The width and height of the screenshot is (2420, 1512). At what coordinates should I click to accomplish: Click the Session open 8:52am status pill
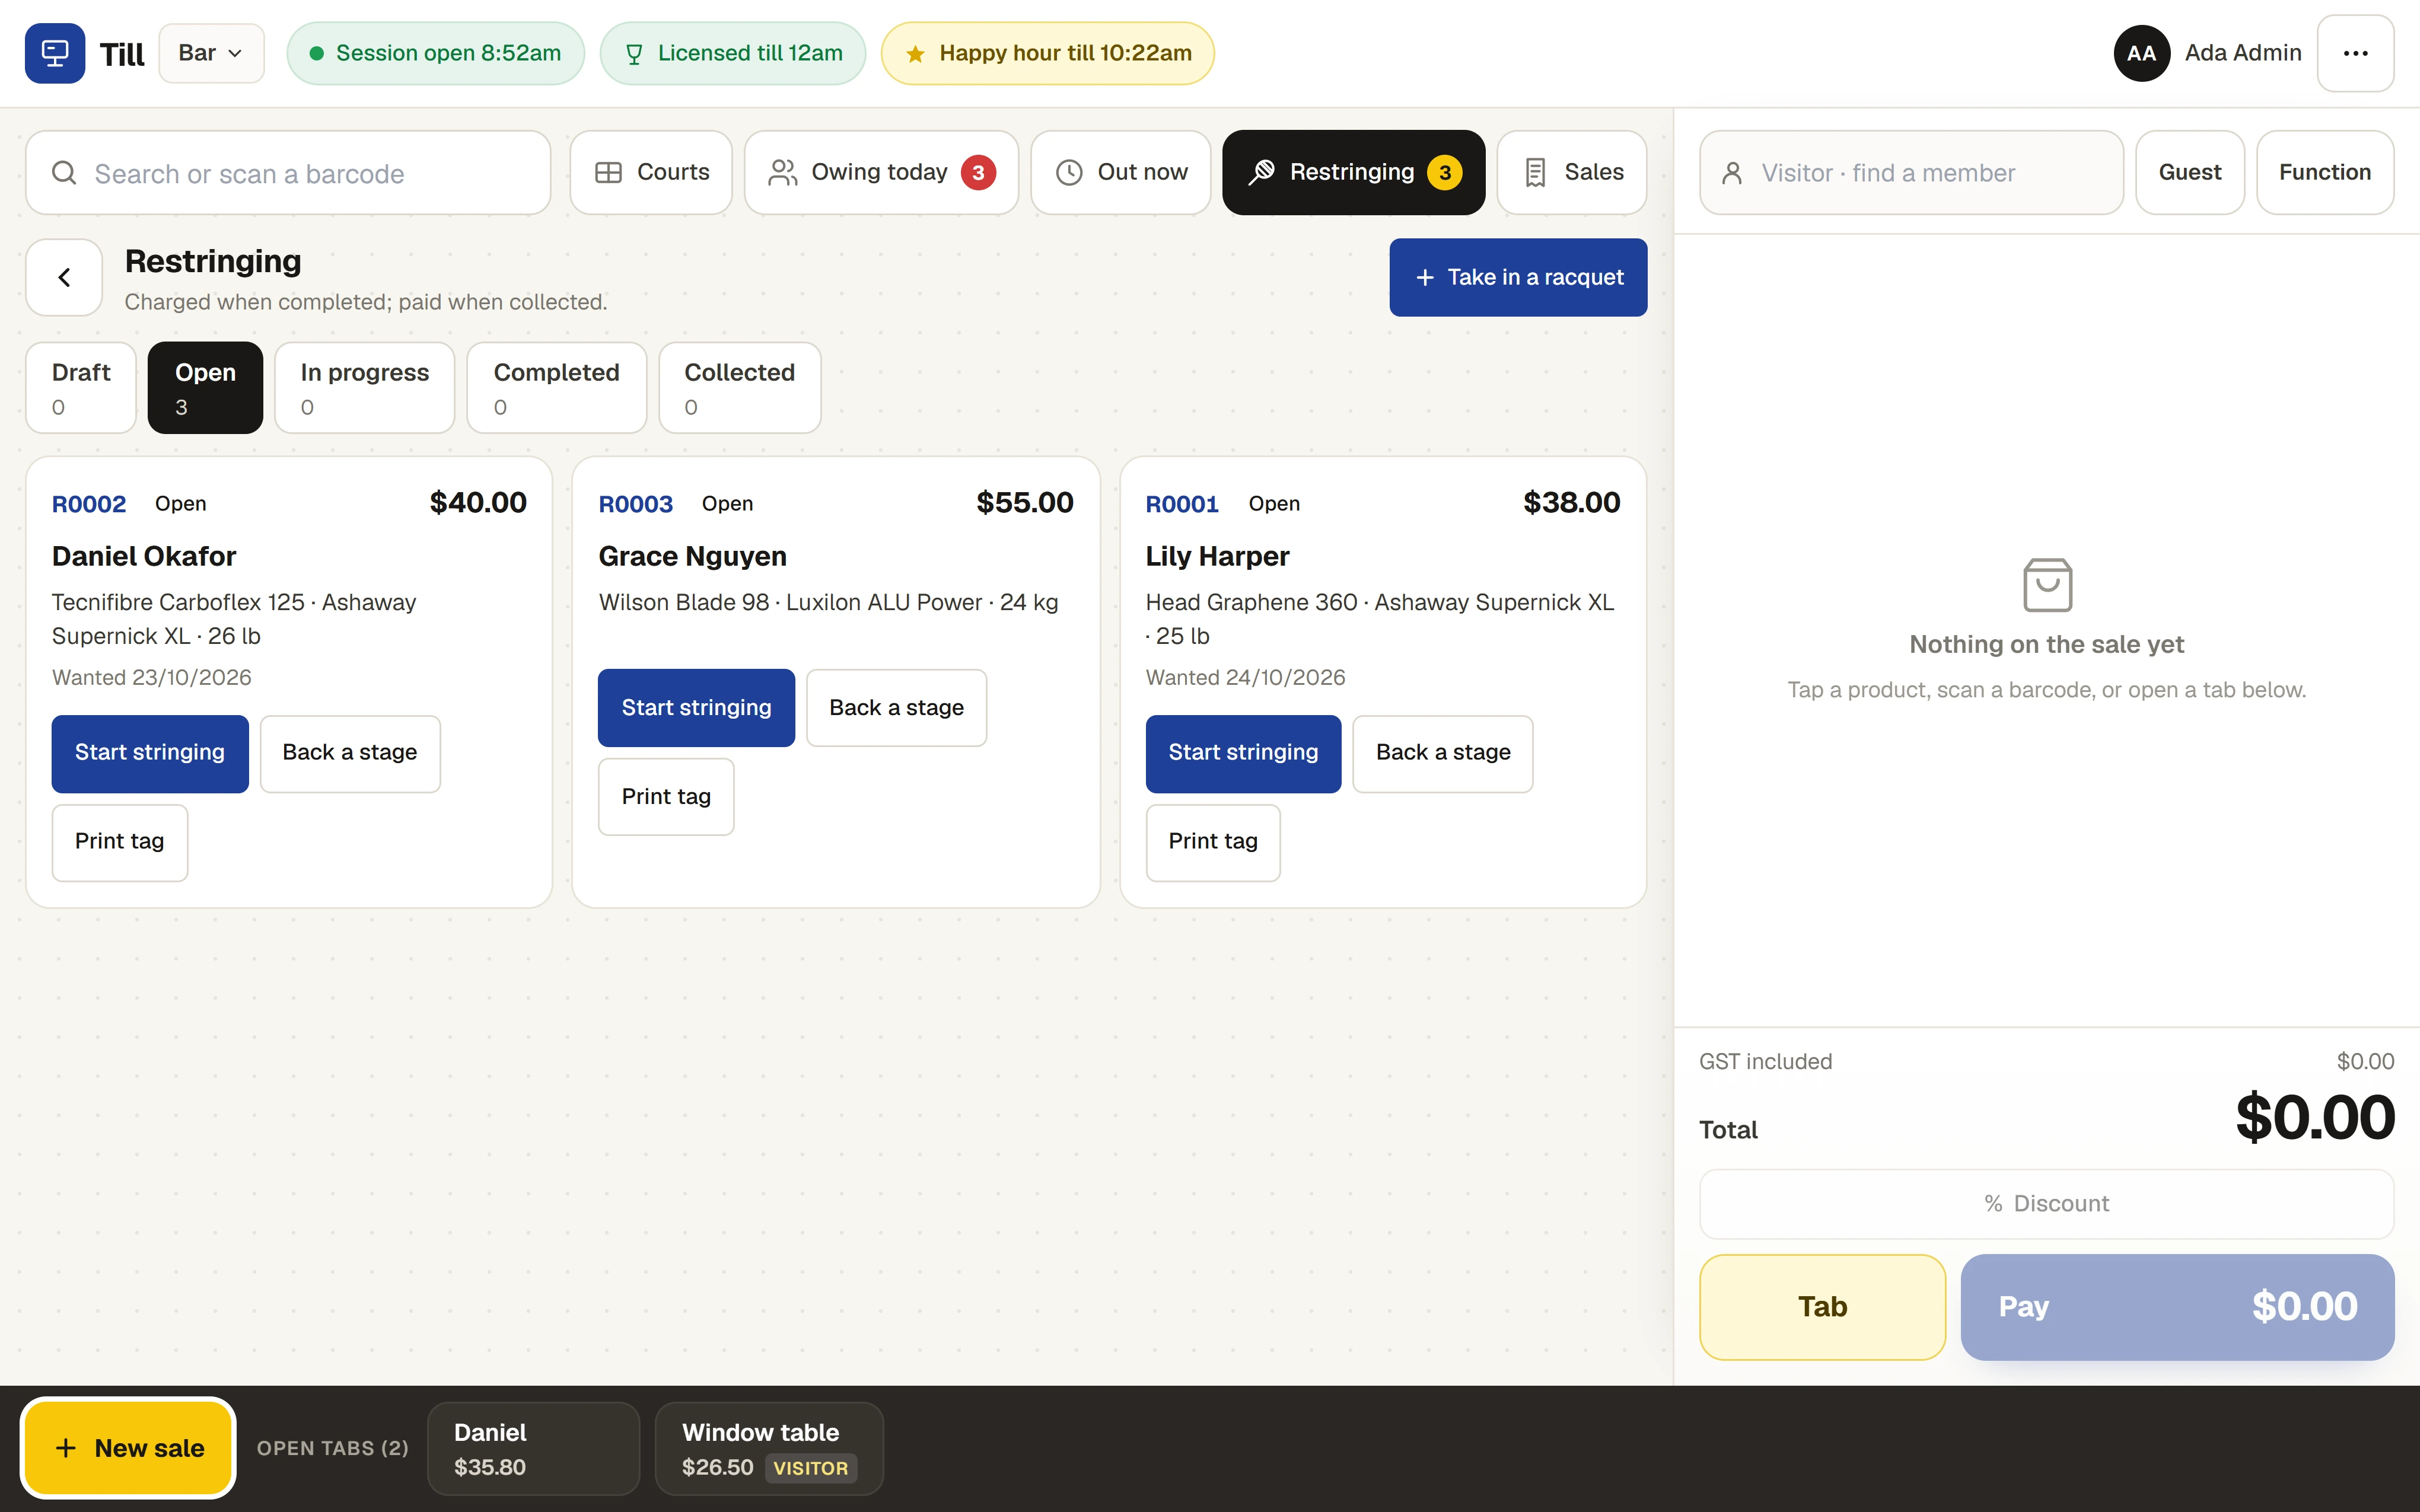(x=435, y=53)
